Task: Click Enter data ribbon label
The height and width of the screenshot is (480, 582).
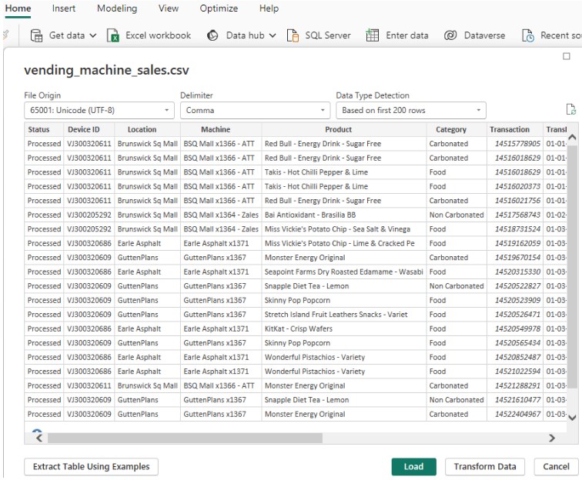Action: tap(406, 35)
